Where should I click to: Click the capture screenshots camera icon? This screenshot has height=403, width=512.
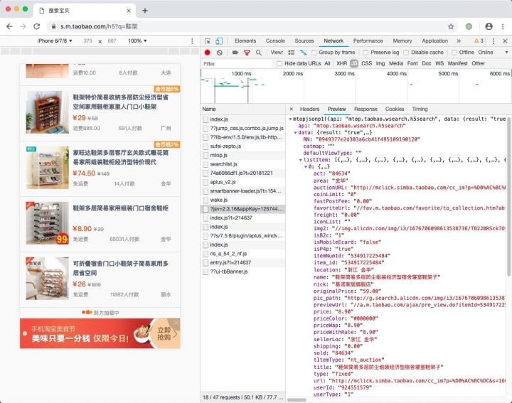(235, 53)
